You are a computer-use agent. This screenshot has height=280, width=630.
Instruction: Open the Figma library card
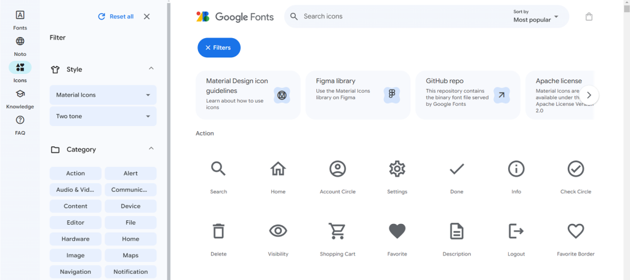tap(358, 95)
